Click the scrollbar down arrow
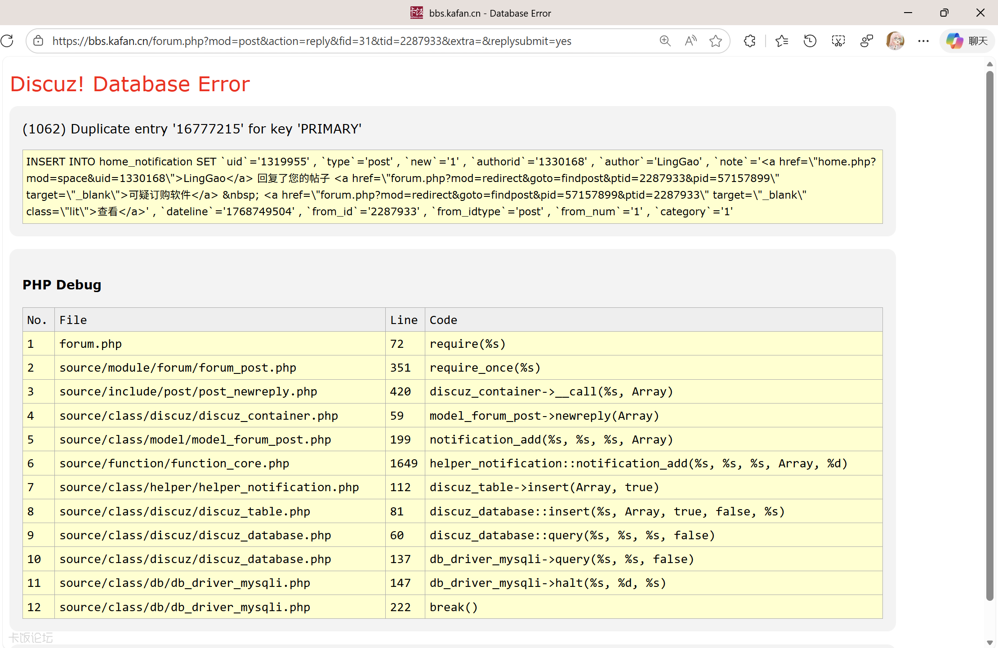 989,643
